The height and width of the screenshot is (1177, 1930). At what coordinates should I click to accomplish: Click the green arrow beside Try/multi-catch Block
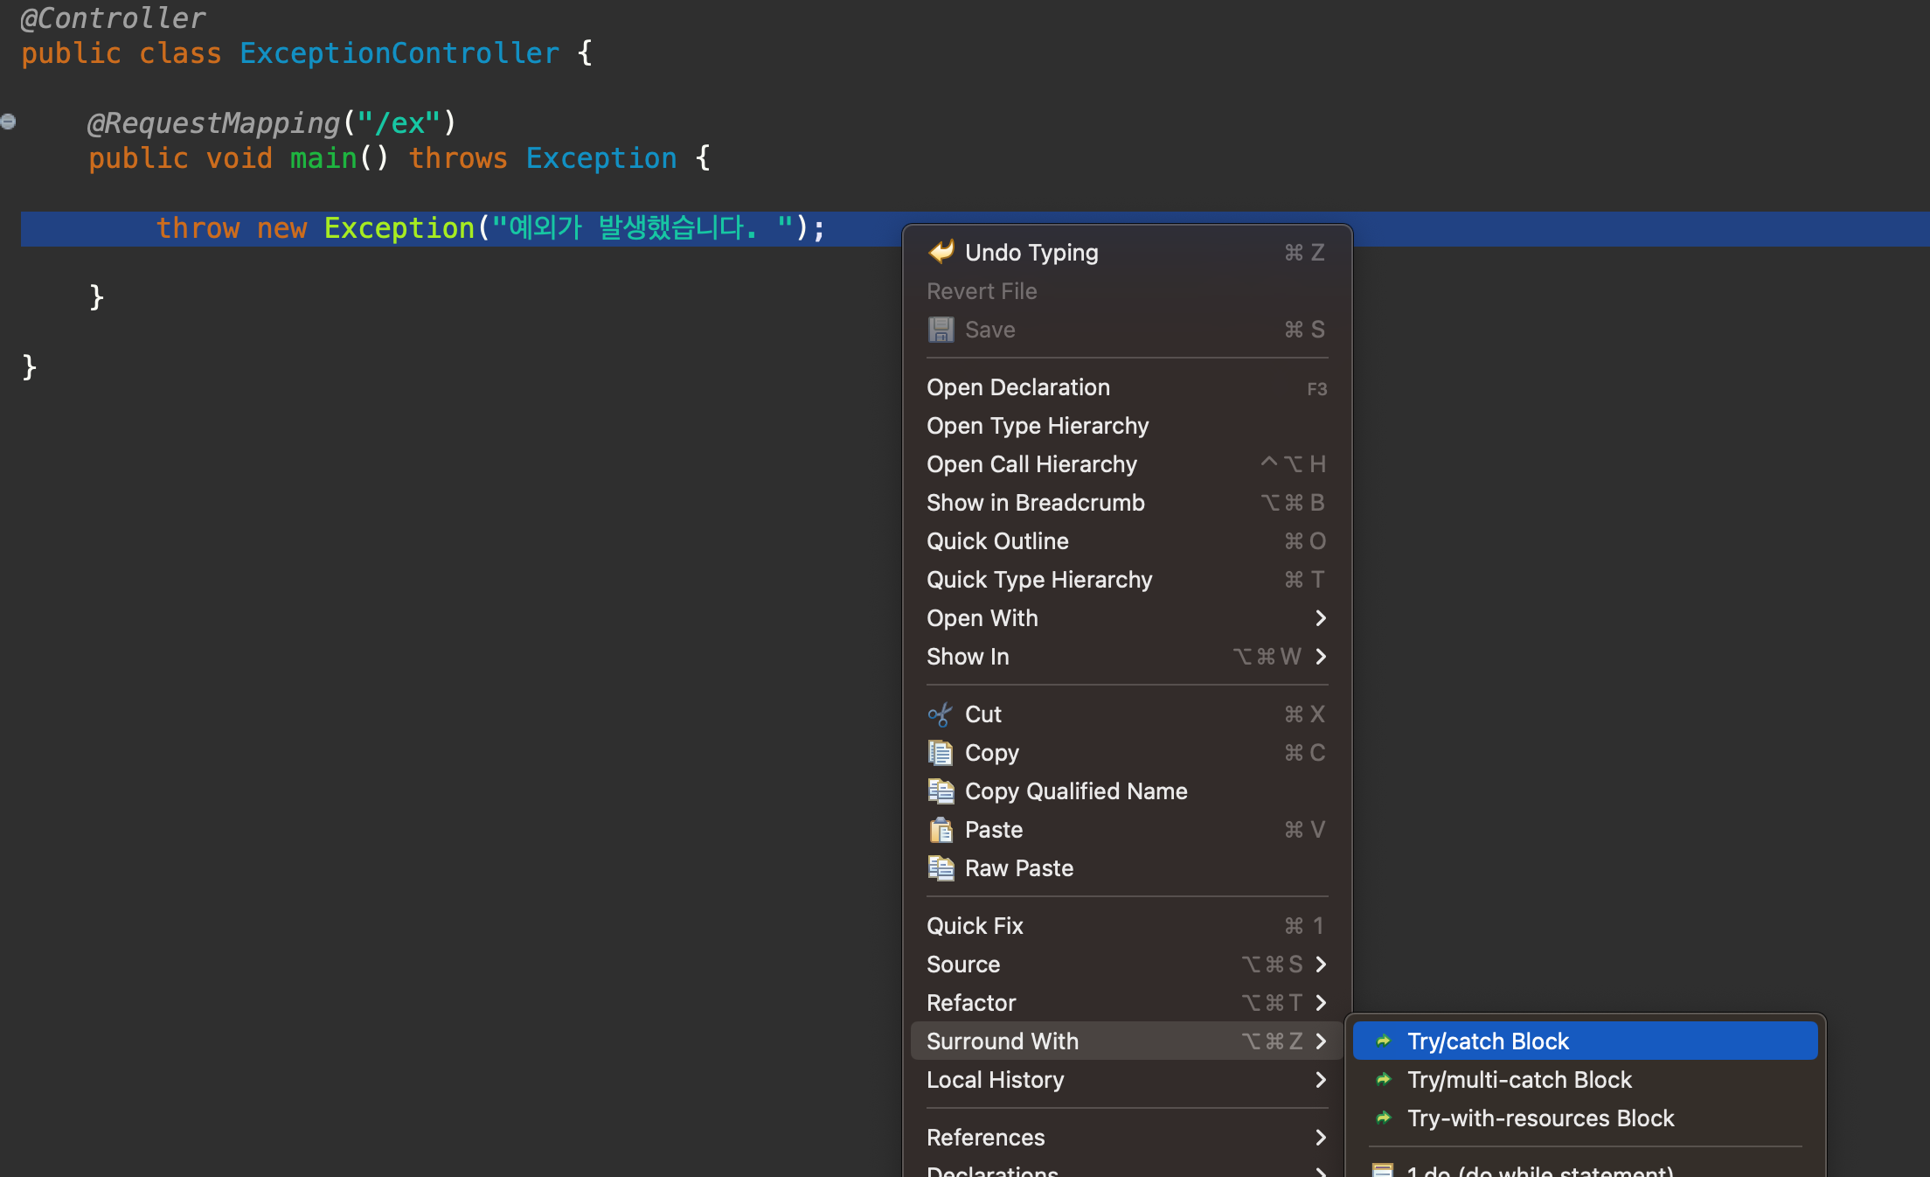(x=1384, y=1080)
